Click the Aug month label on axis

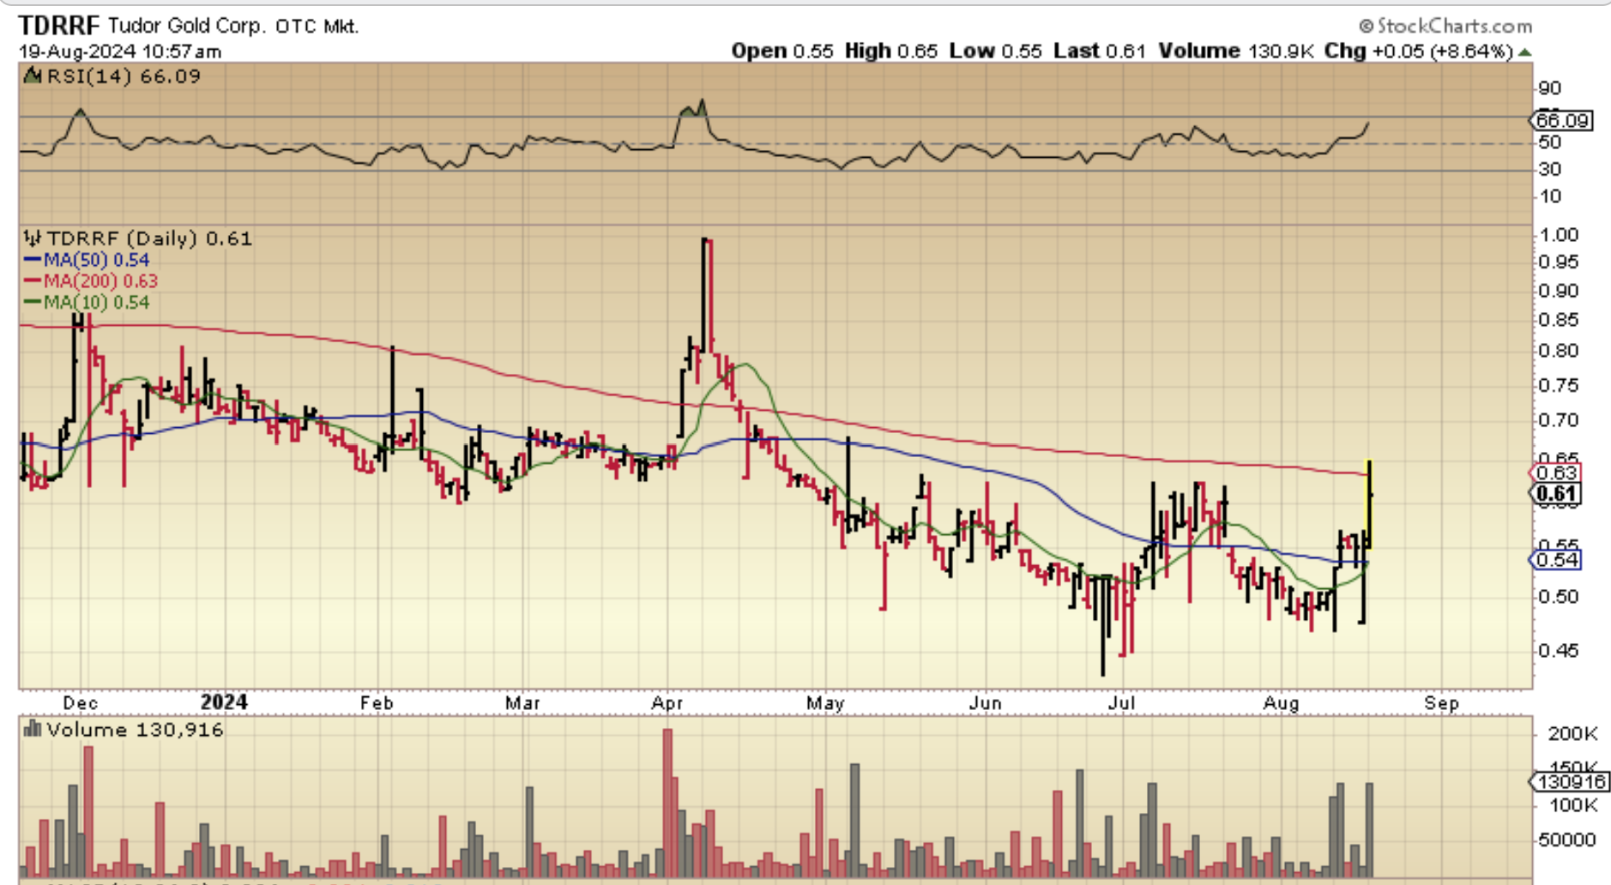(x=1281, y=703)
